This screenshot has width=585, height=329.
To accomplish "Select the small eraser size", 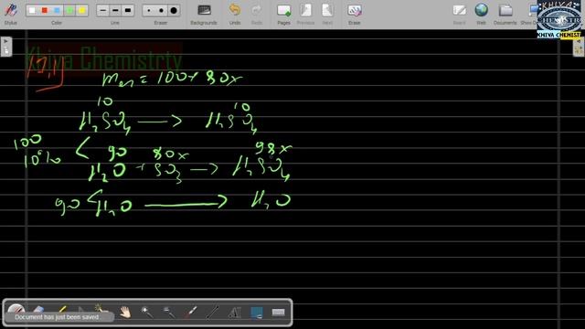I will click(x=149, y=10).
